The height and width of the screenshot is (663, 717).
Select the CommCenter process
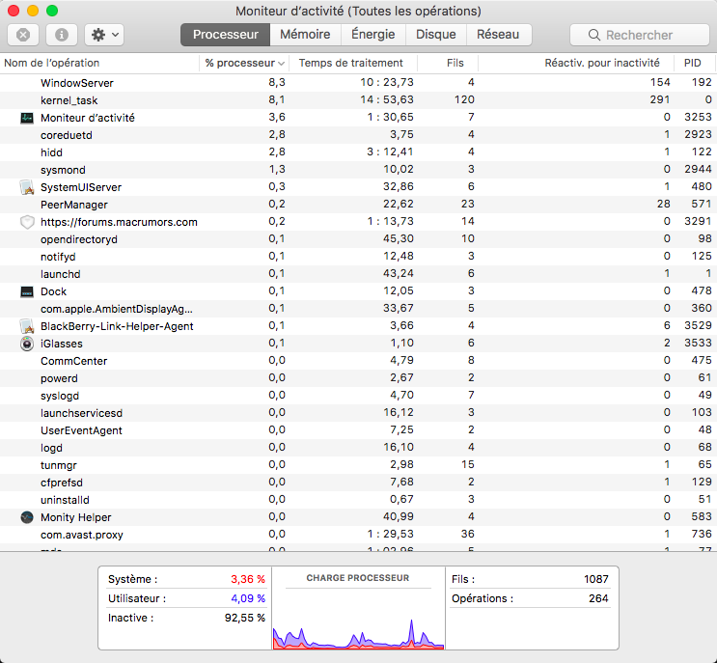coord(359,361)
